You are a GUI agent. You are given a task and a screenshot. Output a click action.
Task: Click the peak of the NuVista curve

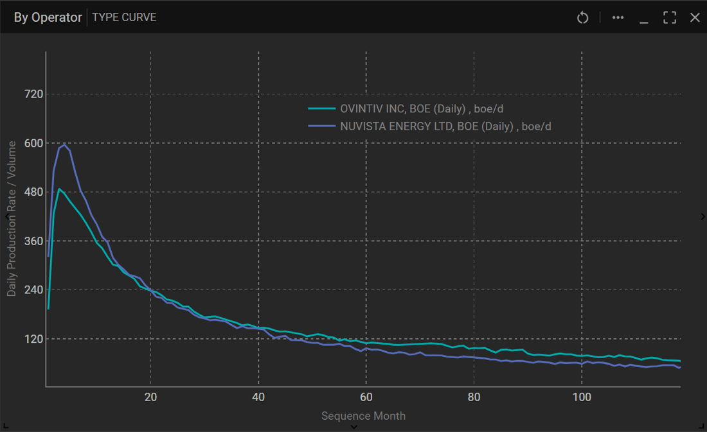[x=64, y=144]
